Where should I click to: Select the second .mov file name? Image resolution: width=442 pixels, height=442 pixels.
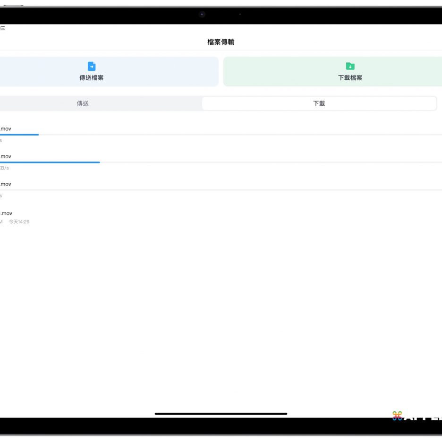coord(6,156)
